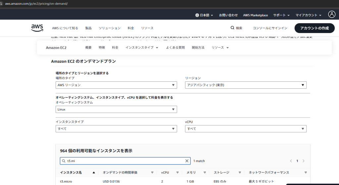
Task: Open filter for on-demand hourly rate column
Action: click(152, 172)
